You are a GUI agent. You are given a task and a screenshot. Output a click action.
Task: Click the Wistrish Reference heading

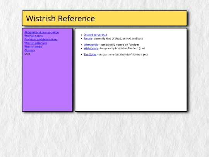(60, 19)
